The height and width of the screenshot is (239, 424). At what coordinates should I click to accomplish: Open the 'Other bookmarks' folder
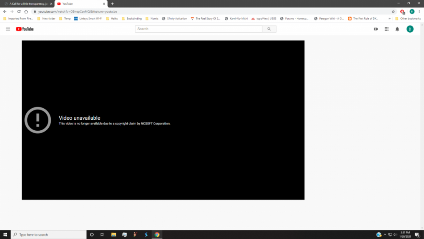coord(408,19)
